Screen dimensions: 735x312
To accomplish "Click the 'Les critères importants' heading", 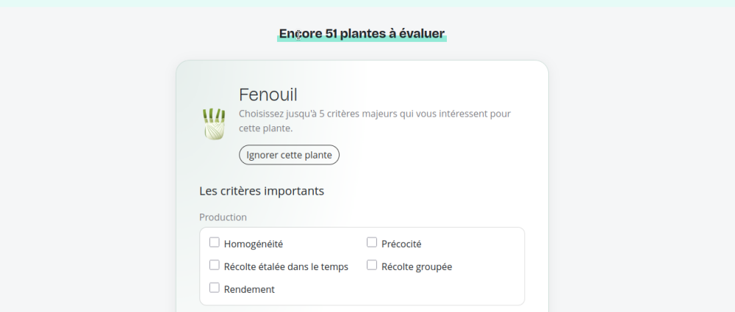I will (x=262, y=191).
